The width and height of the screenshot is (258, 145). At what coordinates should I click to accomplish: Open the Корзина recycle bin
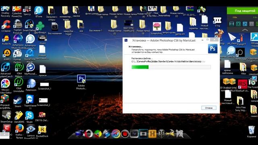click(x=252, y=132)
